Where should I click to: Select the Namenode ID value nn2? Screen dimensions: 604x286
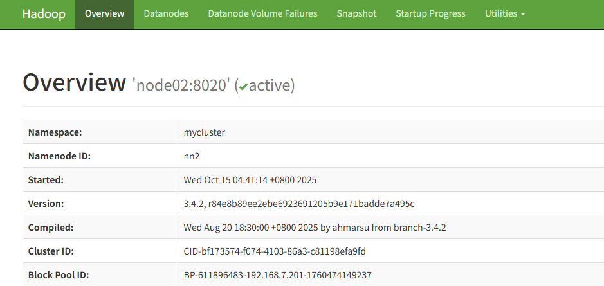(191, 156)
